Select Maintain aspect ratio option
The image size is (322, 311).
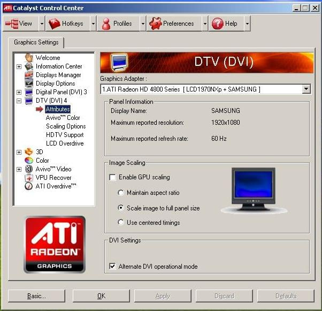click(121, 193)
